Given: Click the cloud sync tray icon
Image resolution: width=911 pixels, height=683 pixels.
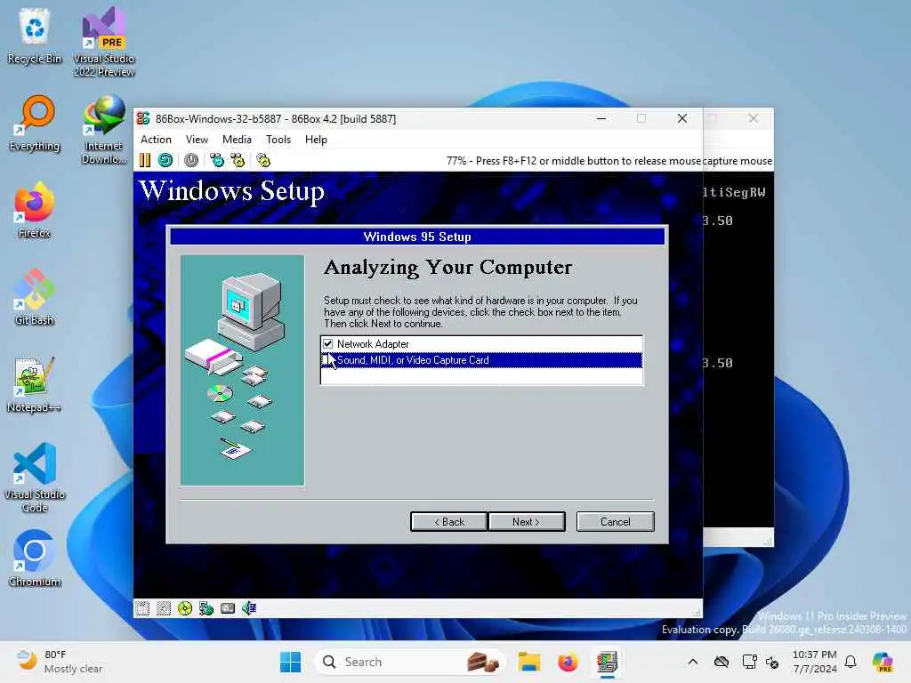Looking at the screenshot, I should (x=721, y=662).
